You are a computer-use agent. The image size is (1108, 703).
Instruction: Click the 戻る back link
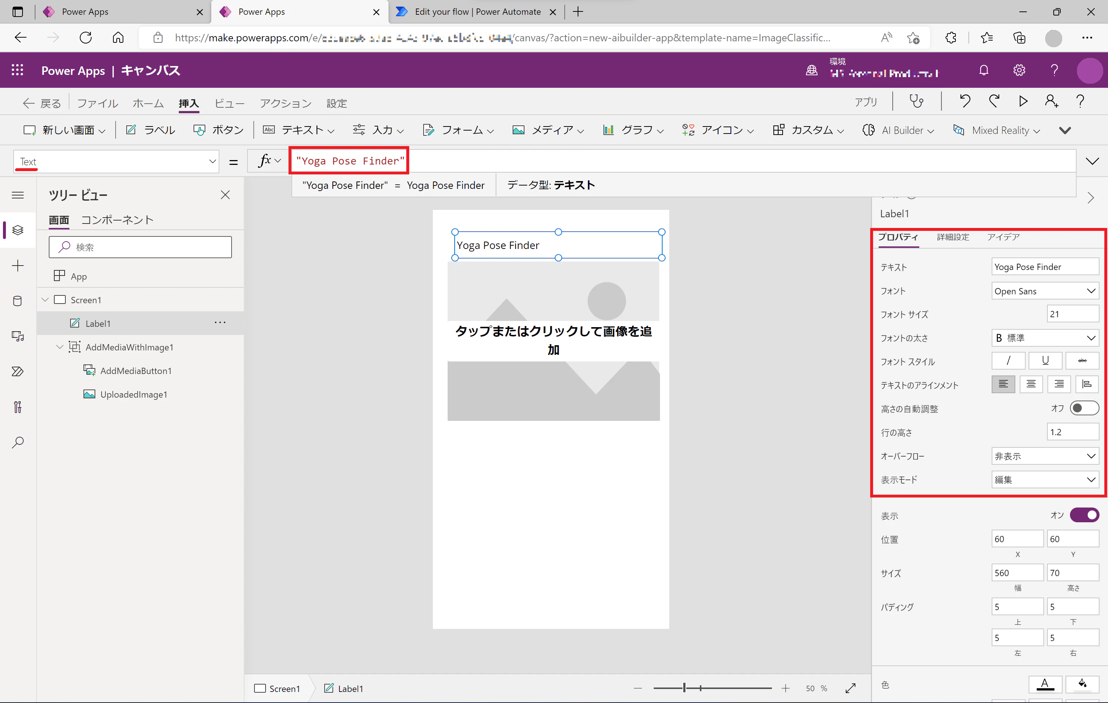point(42,103)
